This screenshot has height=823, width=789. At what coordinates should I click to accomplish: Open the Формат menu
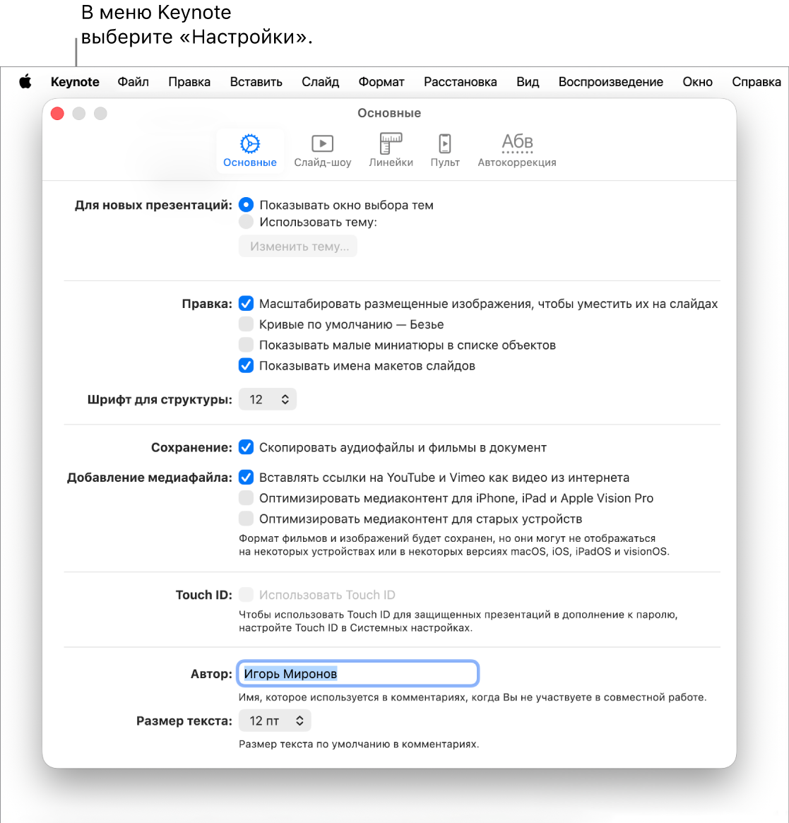click(381, 82)
